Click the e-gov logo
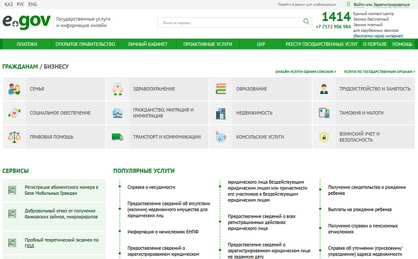 27,21
